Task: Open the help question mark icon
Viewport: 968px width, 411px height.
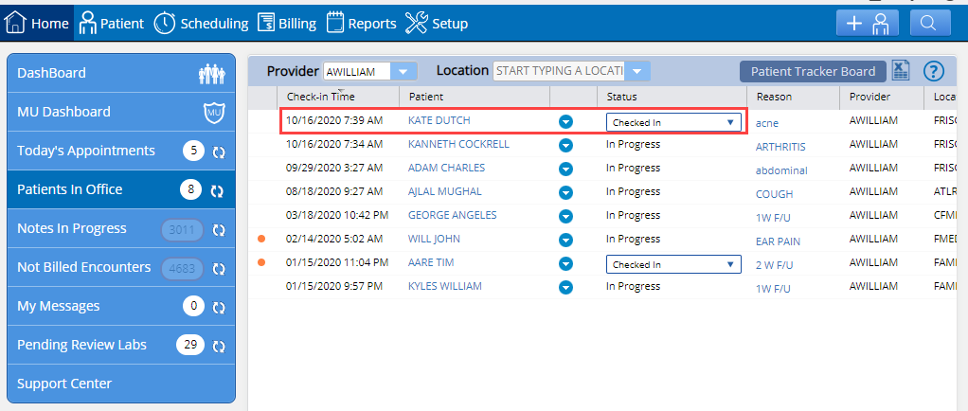Action: [x=934, y=71]
